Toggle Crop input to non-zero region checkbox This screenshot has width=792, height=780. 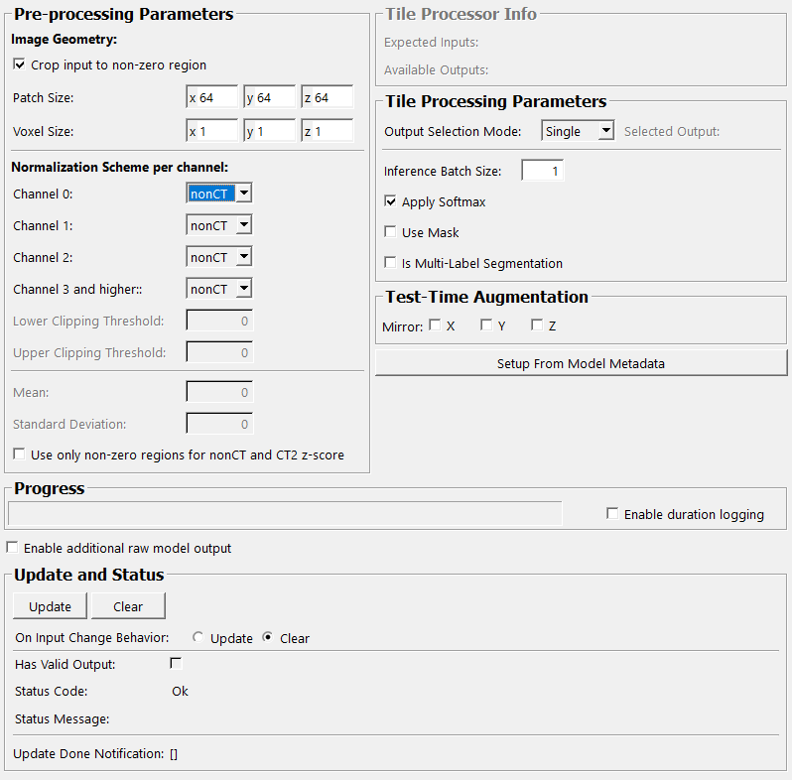point(20,65)
